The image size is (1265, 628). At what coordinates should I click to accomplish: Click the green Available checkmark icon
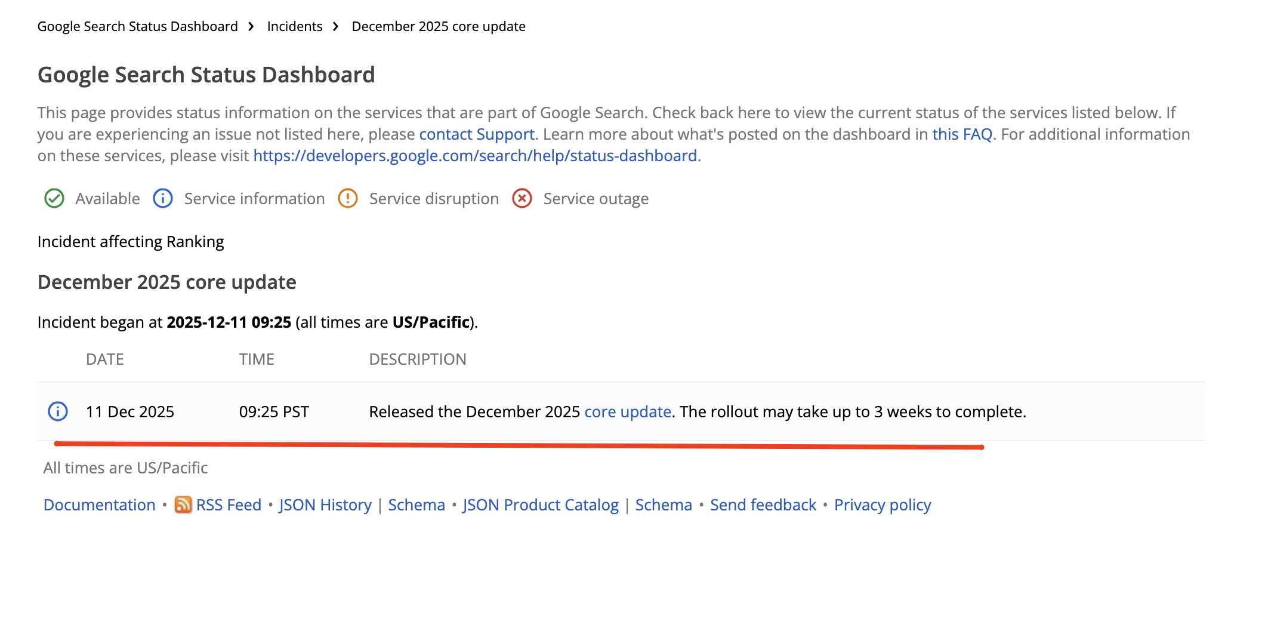54,198
